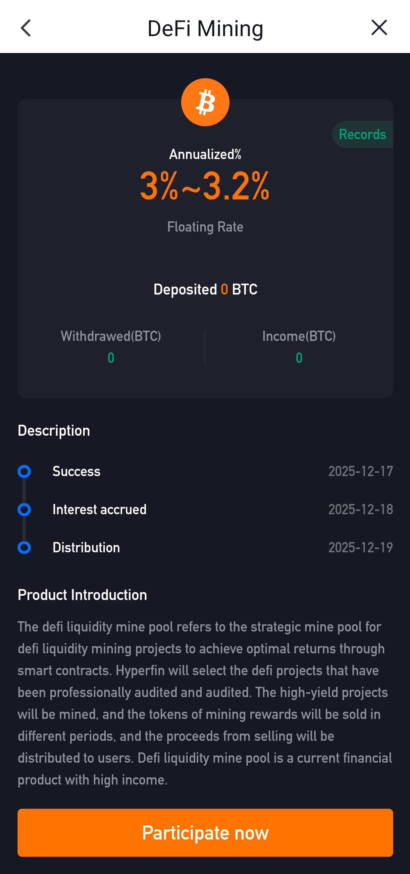
Task: Tap the back arrow icon
Action: point(26,28)
